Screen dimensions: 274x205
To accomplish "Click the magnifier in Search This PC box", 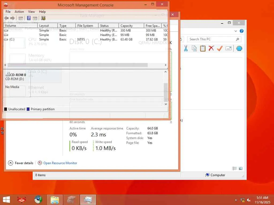I will pyautogui.click(x=237, y=39).
